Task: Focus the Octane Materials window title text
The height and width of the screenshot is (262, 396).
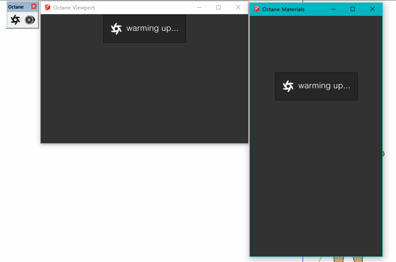Action: (283, 9)
